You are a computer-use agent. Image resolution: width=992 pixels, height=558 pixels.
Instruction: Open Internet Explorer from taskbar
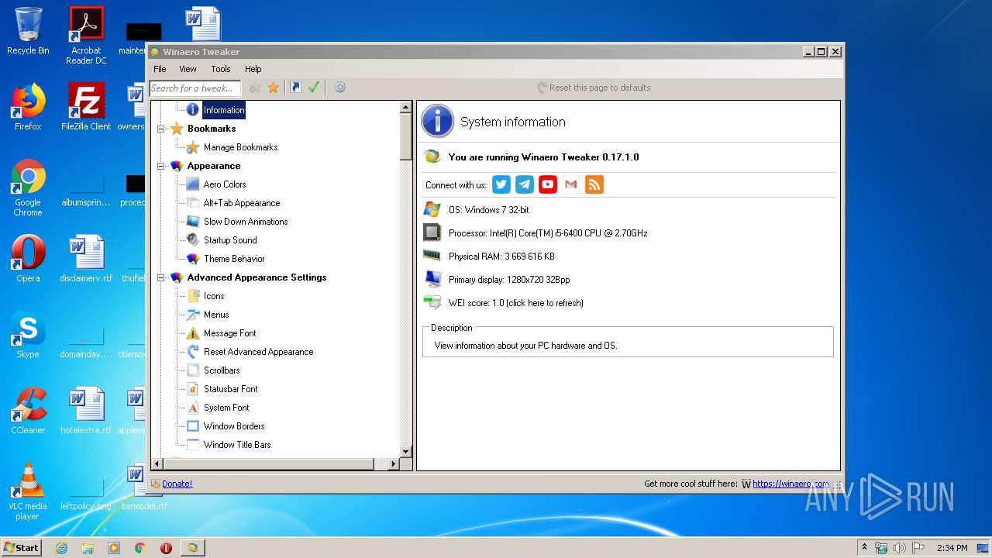click(x=61, y=548)
